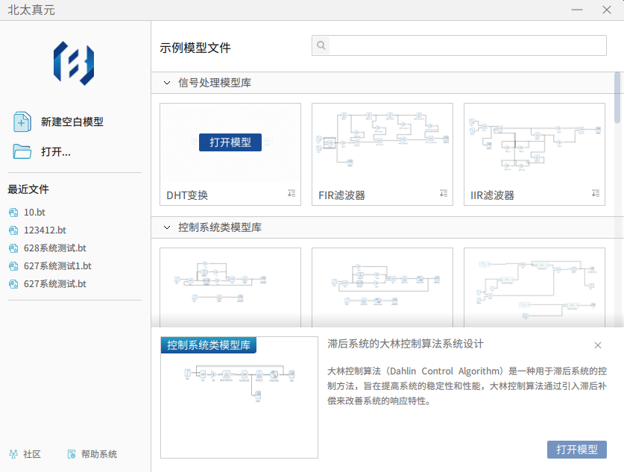The width and height of the screenshot is (624, 472).
Task: Click the details icon on FIR滤波器 card
Action: [444, 194]
